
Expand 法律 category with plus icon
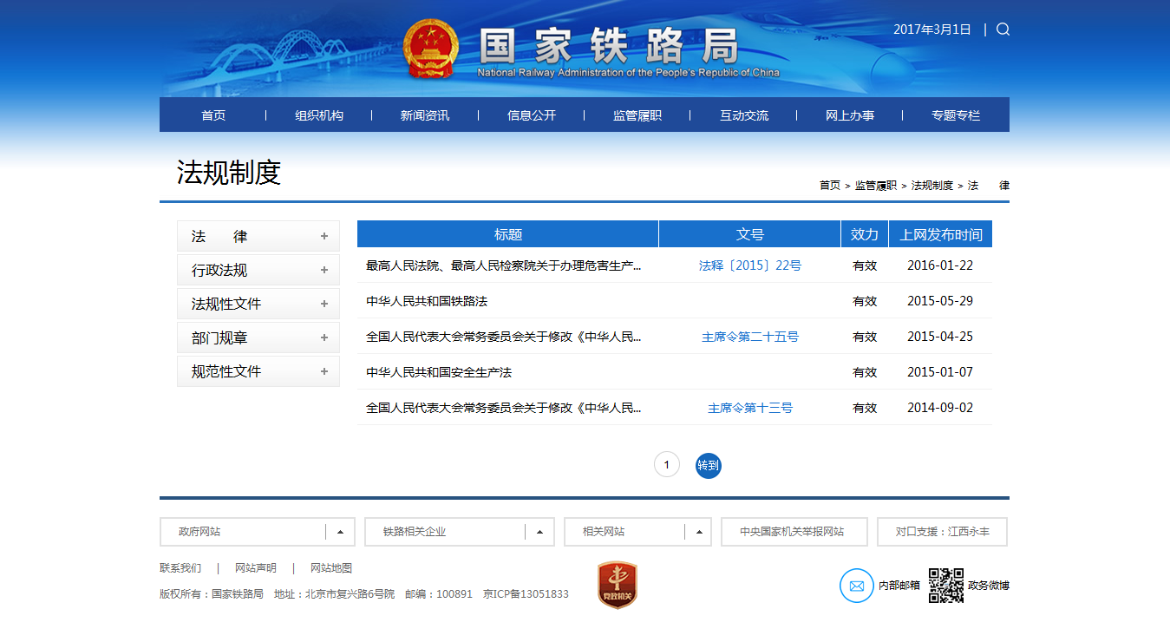tap(324, 236)
